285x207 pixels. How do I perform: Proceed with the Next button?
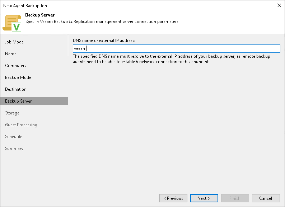204,198
